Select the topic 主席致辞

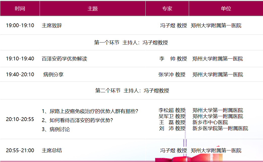point(52,25)
